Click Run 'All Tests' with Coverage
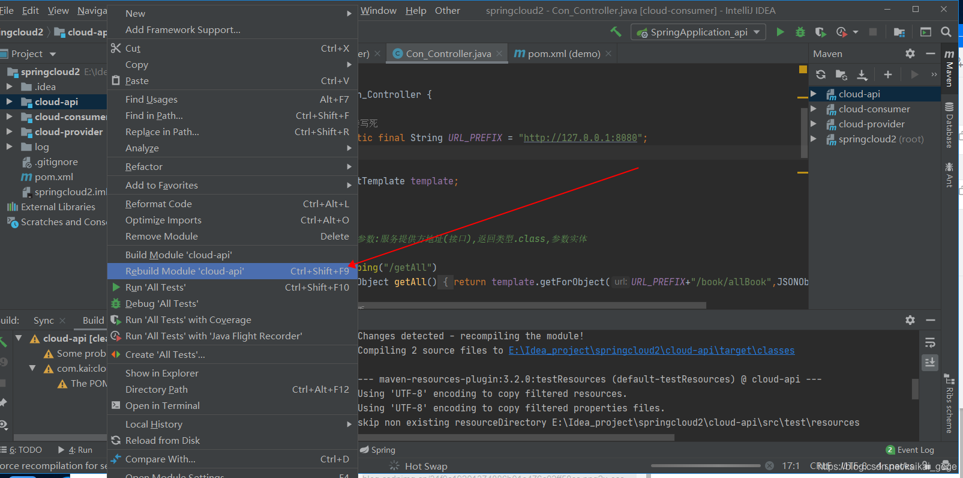This screenshot has width=963, height=478. click(232, 319)
